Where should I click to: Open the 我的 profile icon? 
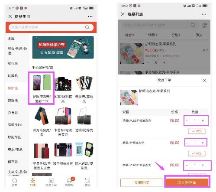(x=87, y=182)
